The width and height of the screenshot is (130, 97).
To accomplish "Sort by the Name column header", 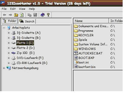I will tap(91, 21).
